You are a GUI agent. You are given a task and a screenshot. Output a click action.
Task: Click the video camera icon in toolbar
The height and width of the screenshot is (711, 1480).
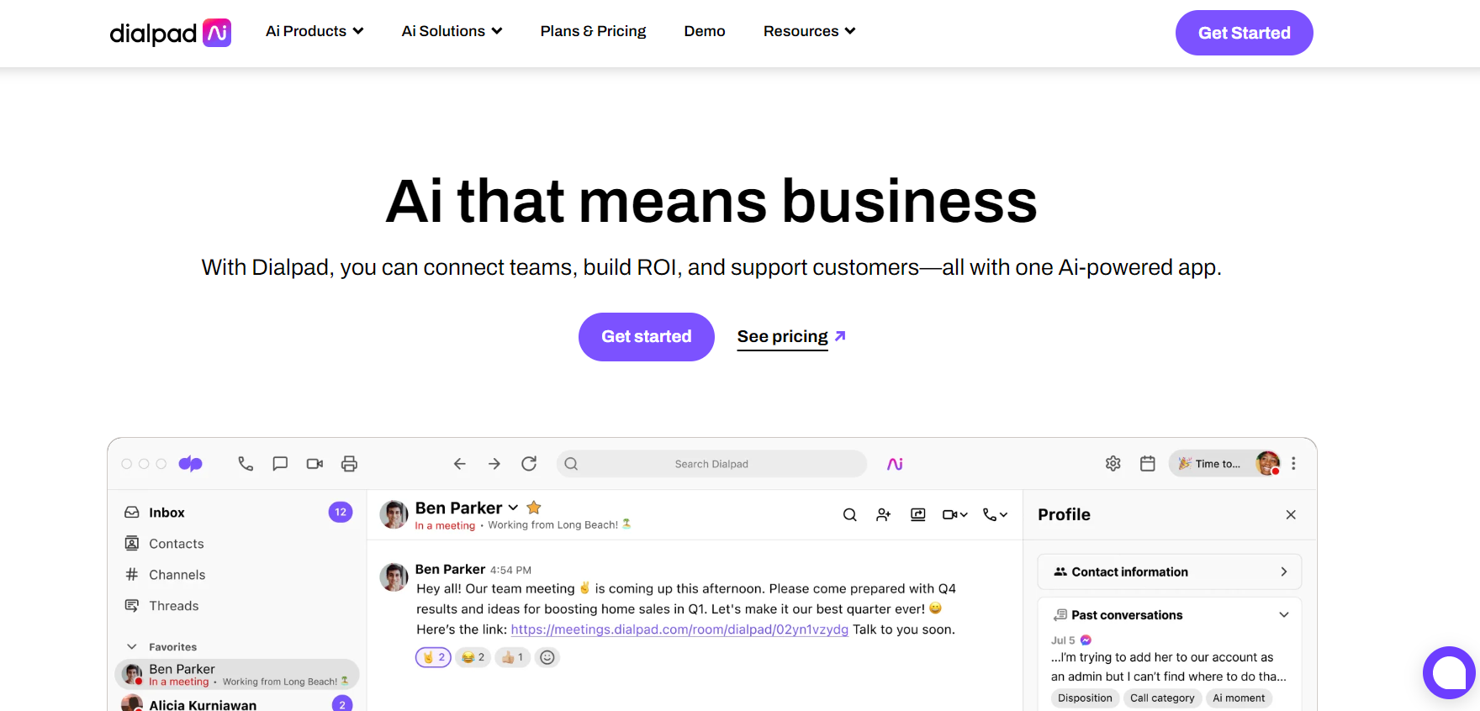click(x=314, y=464)
